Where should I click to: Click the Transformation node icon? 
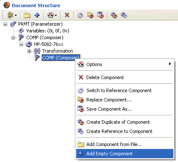(37, 51)
